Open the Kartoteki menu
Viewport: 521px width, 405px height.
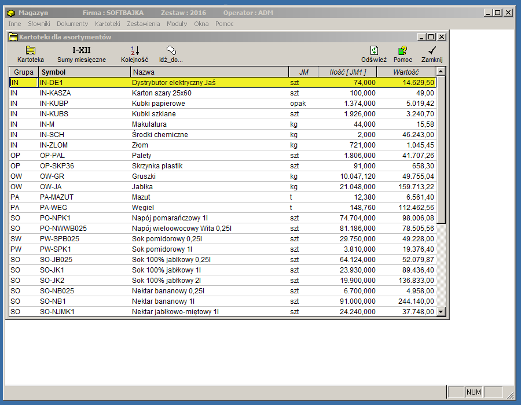[x=108, y=24]
